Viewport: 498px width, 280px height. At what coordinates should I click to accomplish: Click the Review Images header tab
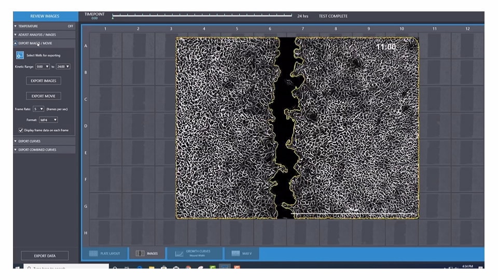(x=44, y=16)
